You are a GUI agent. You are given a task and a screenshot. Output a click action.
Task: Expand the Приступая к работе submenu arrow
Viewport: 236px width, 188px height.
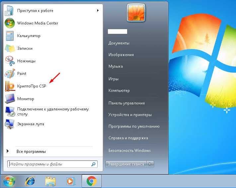point(98,10)
